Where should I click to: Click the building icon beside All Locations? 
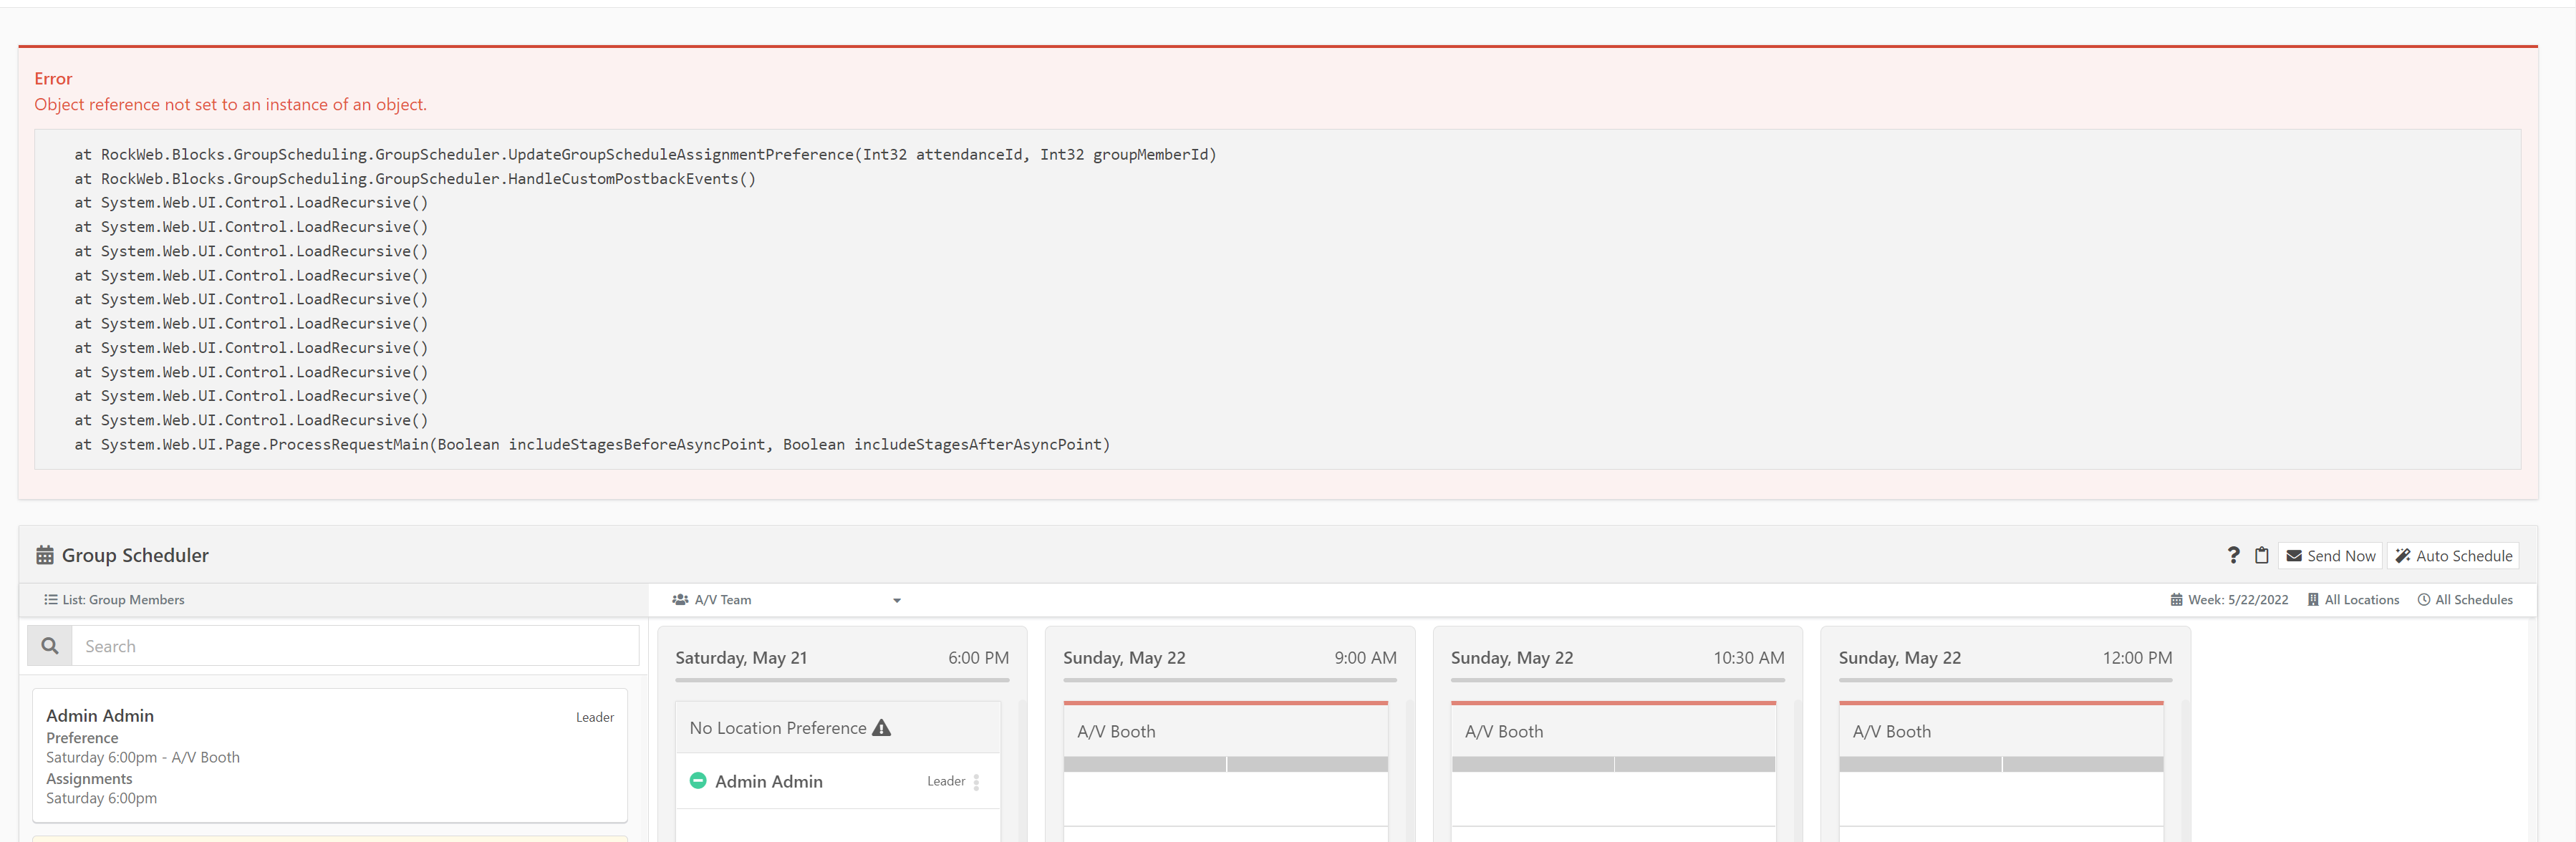2313,599
